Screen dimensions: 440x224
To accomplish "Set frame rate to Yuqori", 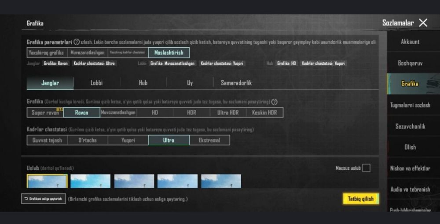I will (128, 140).
